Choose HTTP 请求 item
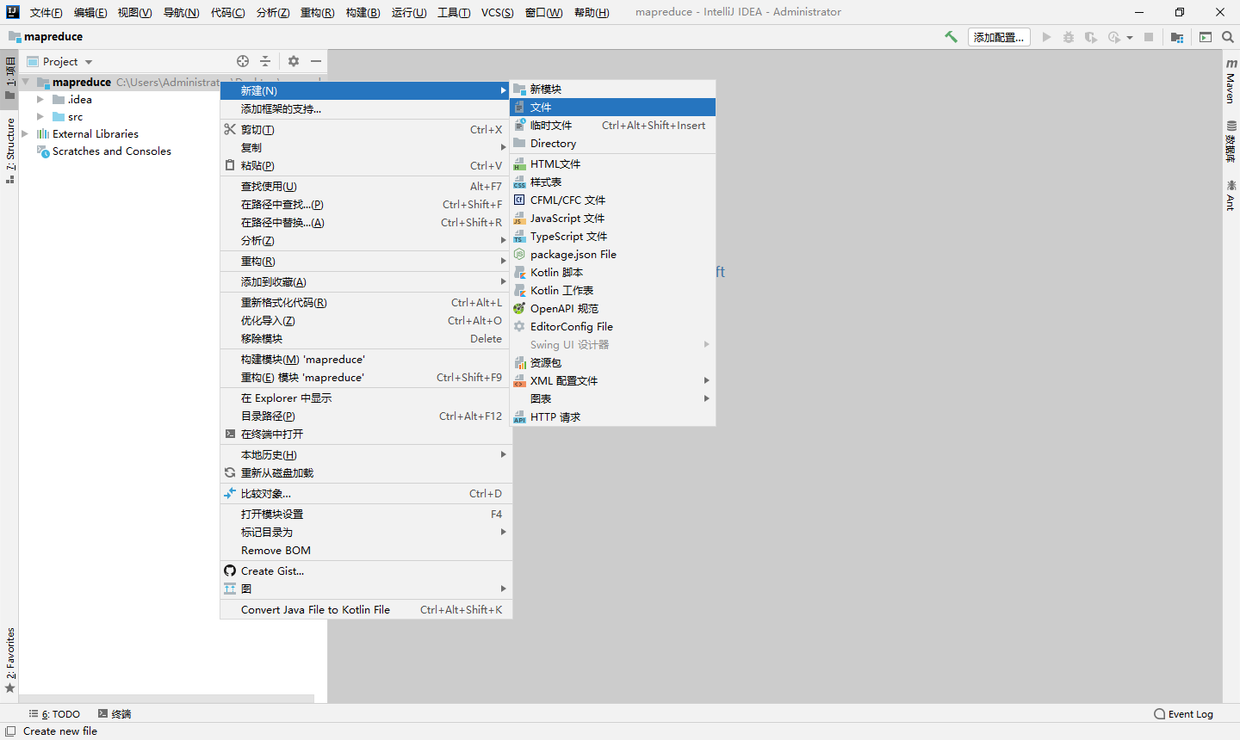This screenshot has height=740, width=1240. pos(613,416)
